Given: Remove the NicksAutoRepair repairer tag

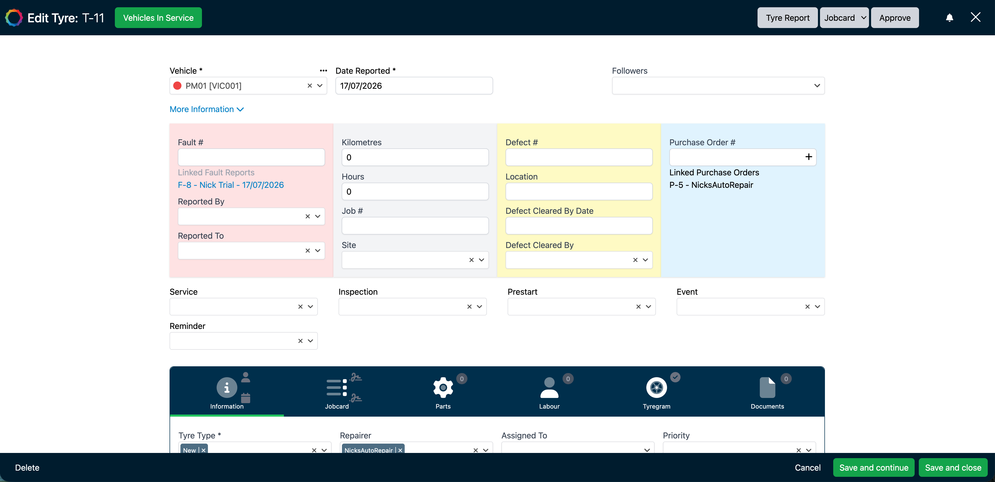Looking at the screenshot, I should pyautogui.click(x=400, y=450).
